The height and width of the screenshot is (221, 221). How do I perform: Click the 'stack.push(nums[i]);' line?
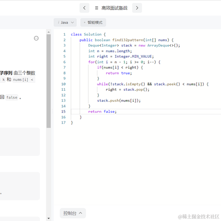119,100
